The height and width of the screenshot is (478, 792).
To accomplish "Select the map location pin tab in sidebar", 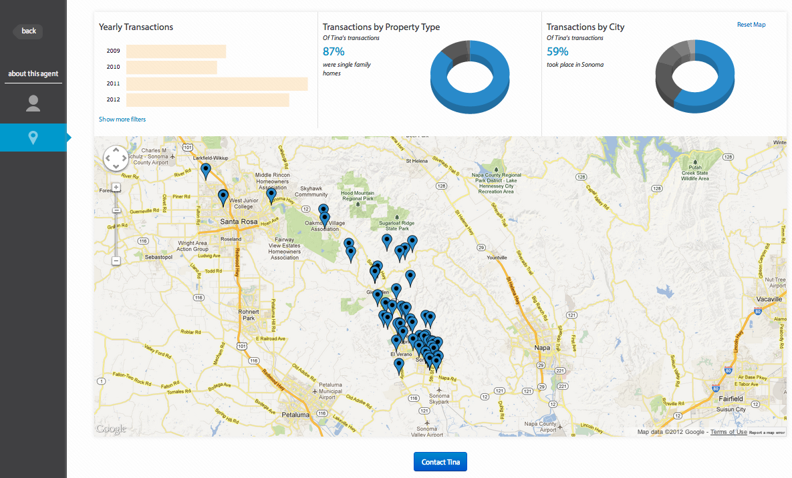I will (x=33, y=138).
